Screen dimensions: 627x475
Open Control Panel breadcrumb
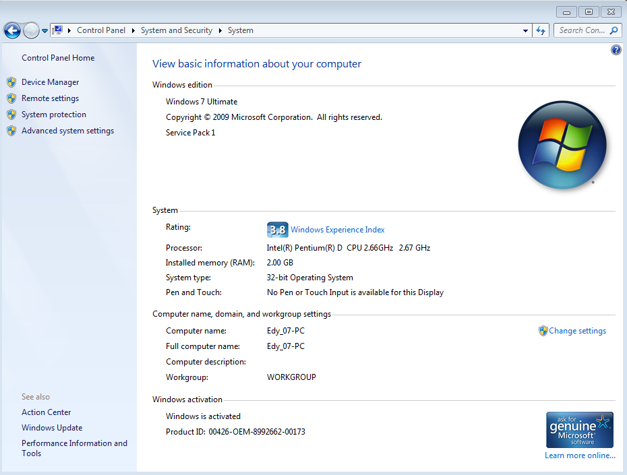[100, 30]
